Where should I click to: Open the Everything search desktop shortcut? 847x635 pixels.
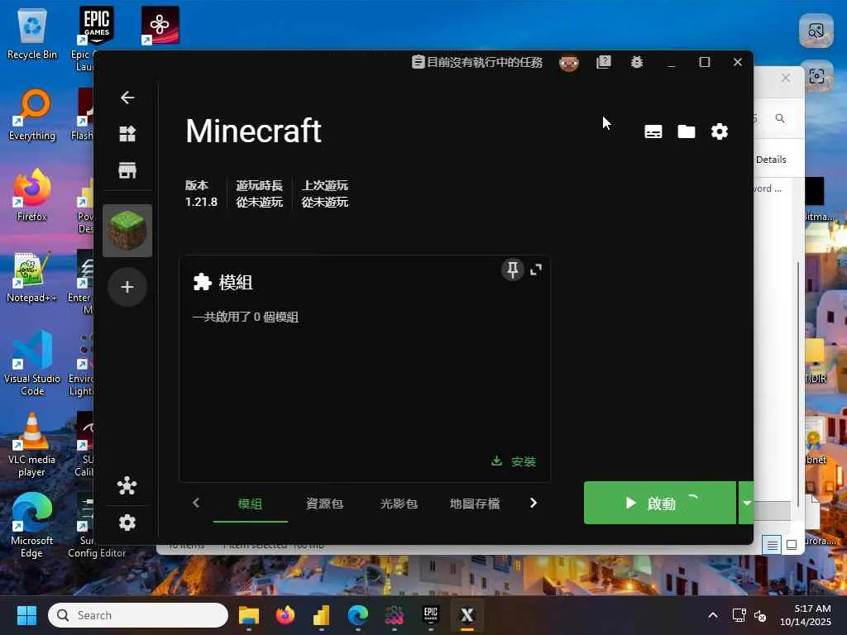[32, 115]
